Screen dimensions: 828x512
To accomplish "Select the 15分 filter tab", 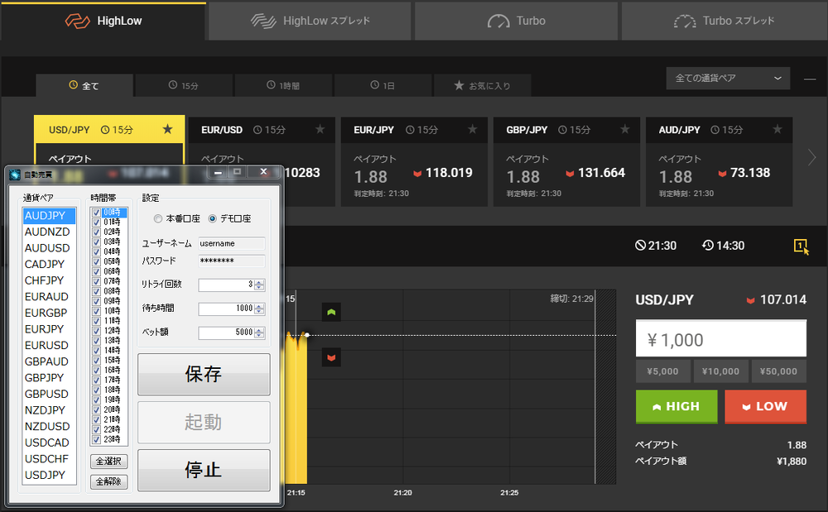I will click(x=184, y=85).
